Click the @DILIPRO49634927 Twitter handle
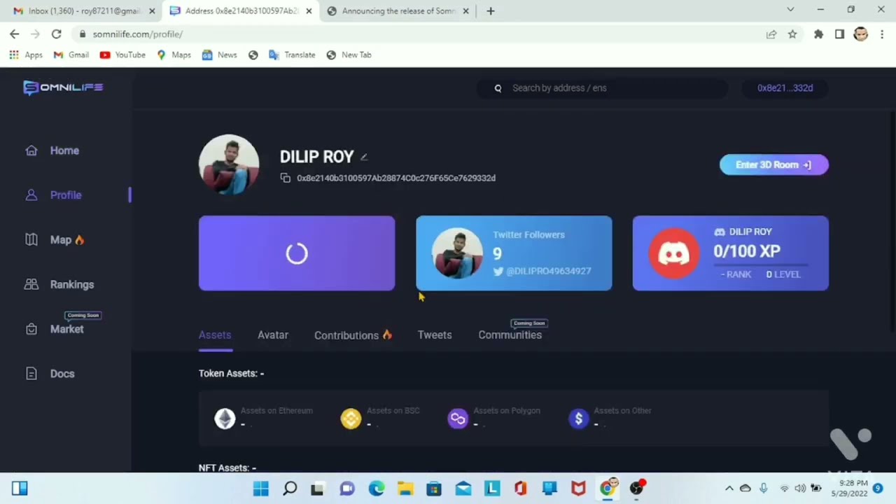896x504 pixels. pyautogui.click(x=548, y=271)
